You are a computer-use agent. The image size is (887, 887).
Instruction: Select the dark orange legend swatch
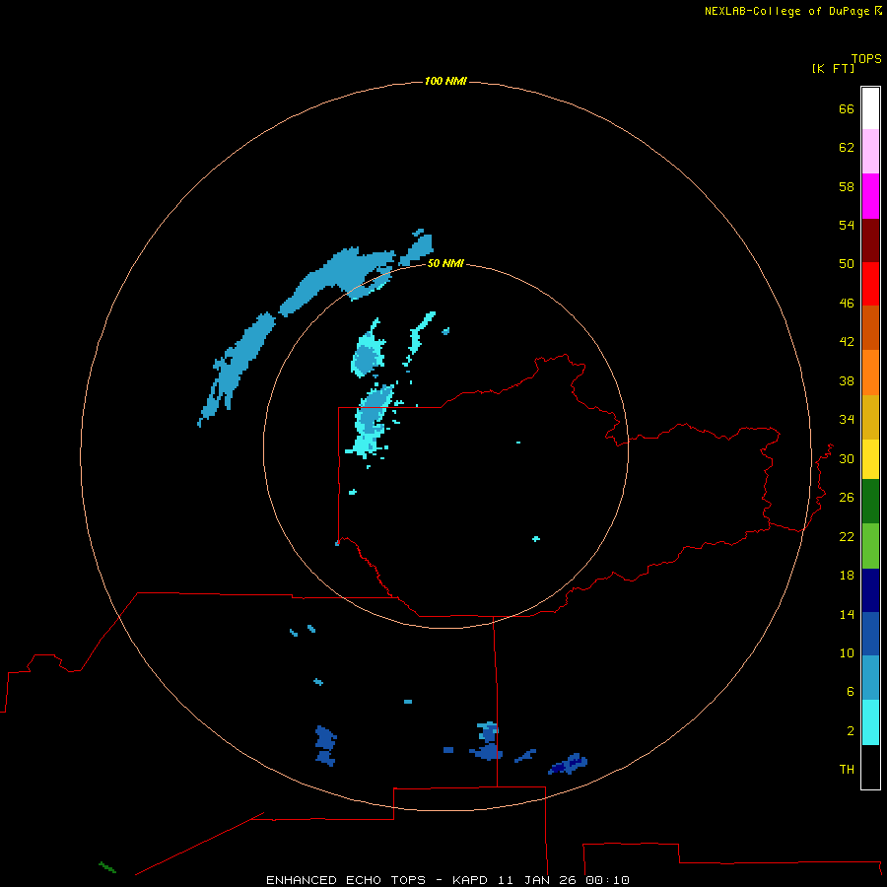pos(870,327)
